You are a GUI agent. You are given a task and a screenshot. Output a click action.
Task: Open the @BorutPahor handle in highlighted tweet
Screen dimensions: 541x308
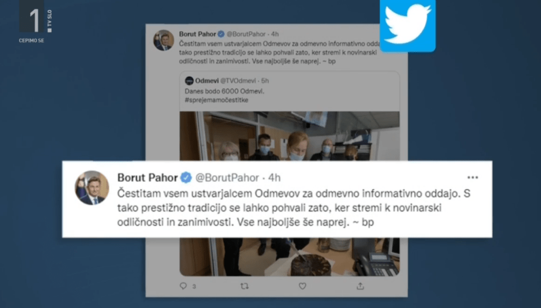(x=227, y=178)
